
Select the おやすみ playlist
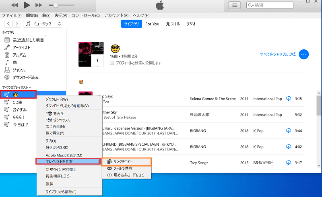point(19,110)
